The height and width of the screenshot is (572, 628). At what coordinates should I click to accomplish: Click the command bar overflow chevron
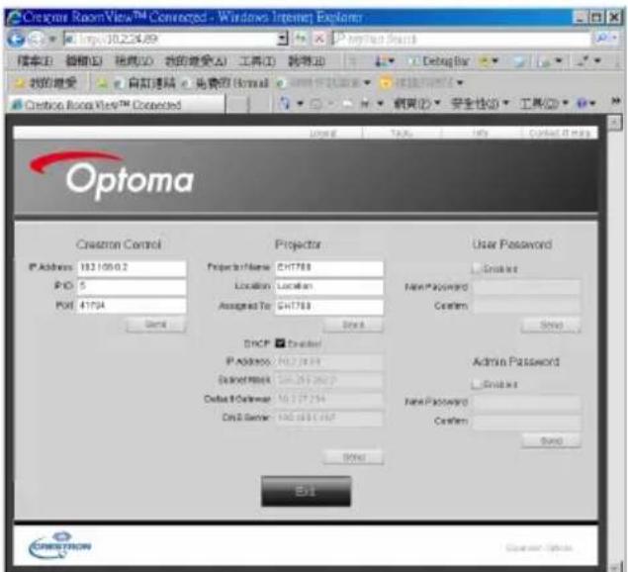pos(616,101)
